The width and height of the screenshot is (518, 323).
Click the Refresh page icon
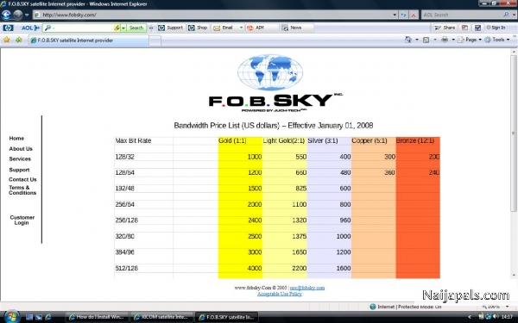(403, 15)
